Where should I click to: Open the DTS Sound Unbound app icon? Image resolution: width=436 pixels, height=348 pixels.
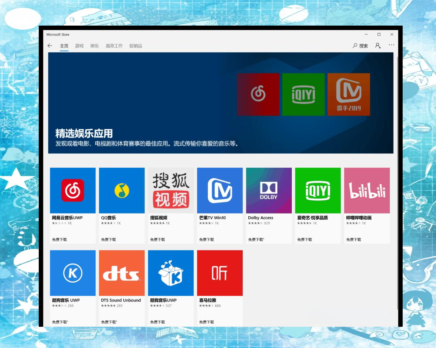122,273
